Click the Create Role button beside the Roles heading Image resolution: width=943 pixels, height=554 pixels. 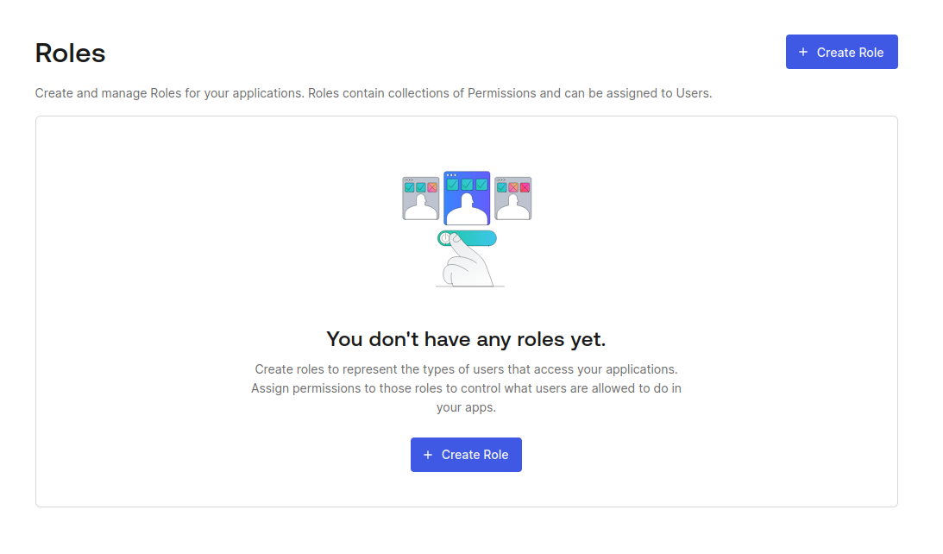(841, 52)
